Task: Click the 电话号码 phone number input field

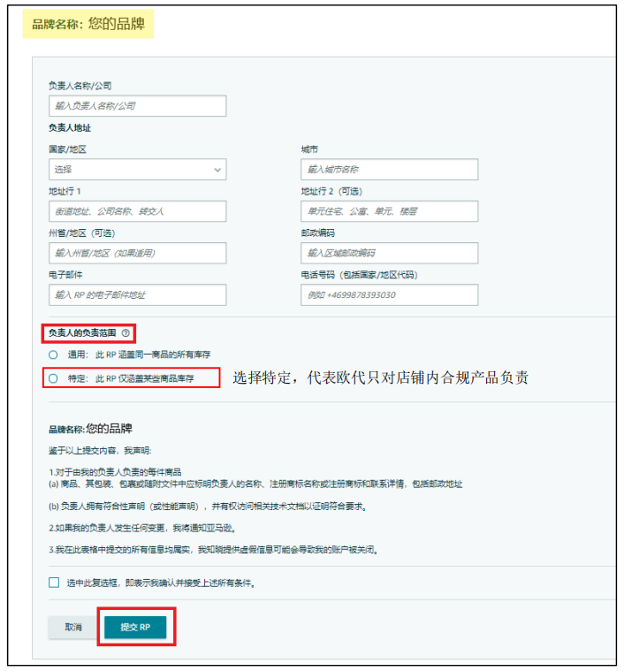Action: (x=389, y=295)
